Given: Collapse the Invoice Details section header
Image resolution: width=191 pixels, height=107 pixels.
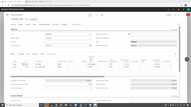Looking at the screenshot, I should click(x=17, y=96).
